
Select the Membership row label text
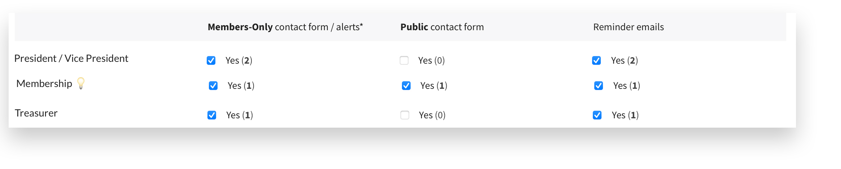coord(44,83)
